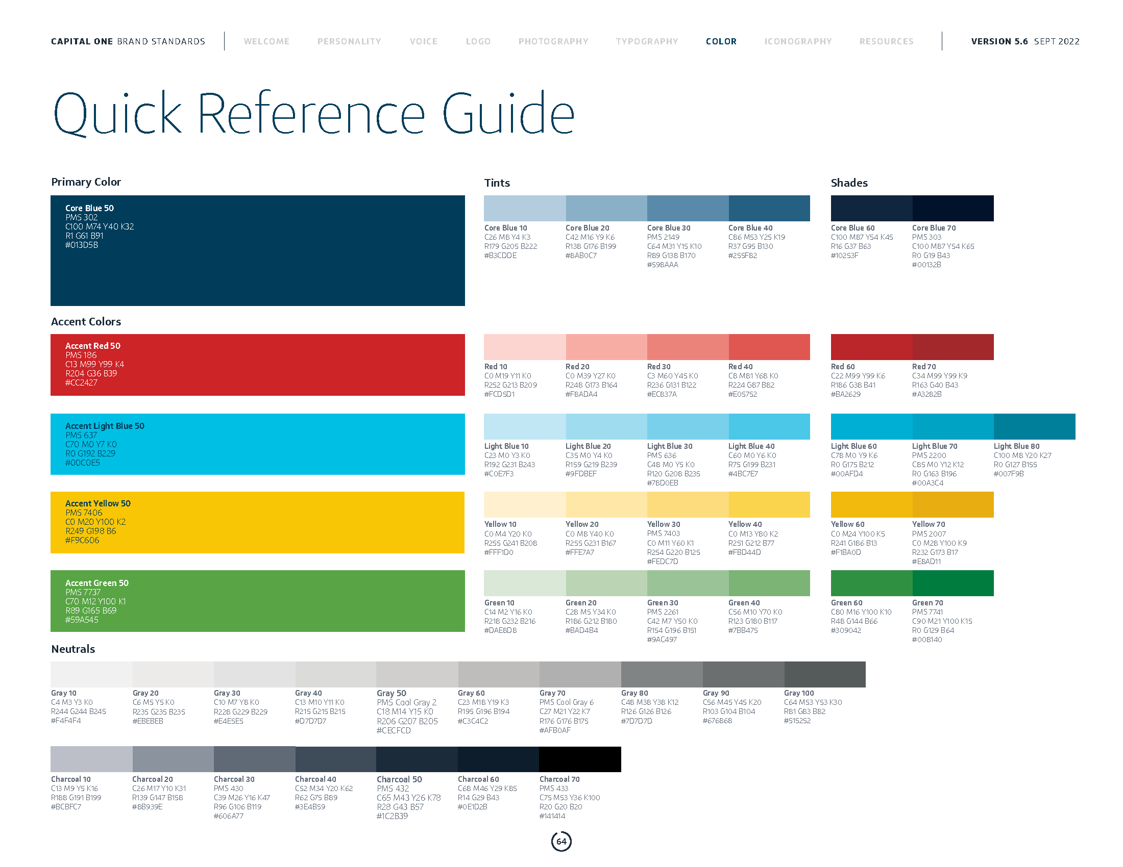
Task: Select the Gray 40 neutral swatch
Action: [x=336, y=674]
